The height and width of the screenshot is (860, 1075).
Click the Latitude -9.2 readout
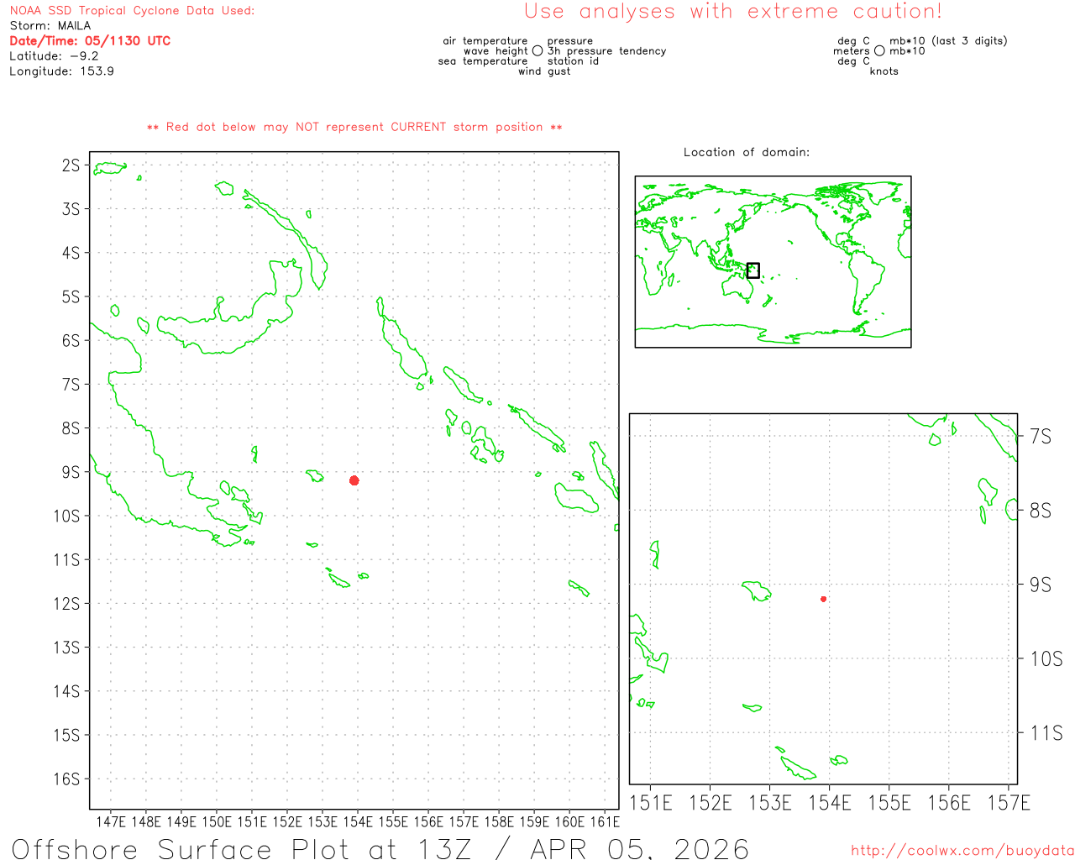coord(54,56)
